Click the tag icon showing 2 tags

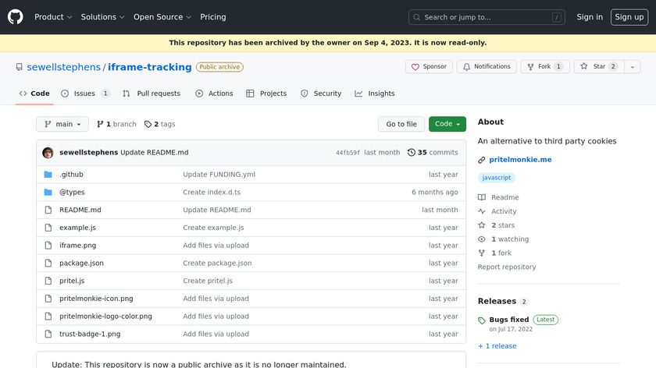coord(148,124)
